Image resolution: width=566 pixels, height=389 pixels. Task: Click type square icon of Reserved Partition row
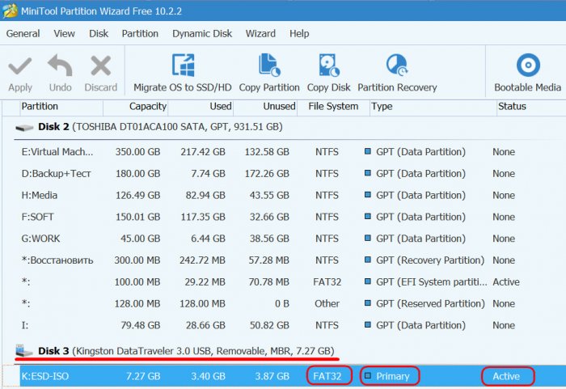[367, 303]
